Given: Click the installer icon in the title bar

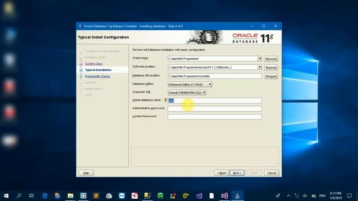Looking at the screenshot, I should point(80,26).
